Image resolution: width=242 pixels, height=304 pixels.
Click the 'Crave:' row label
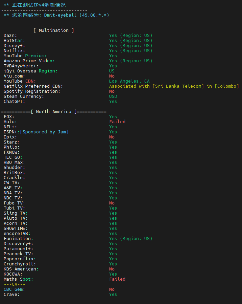[x=11, y=295]
